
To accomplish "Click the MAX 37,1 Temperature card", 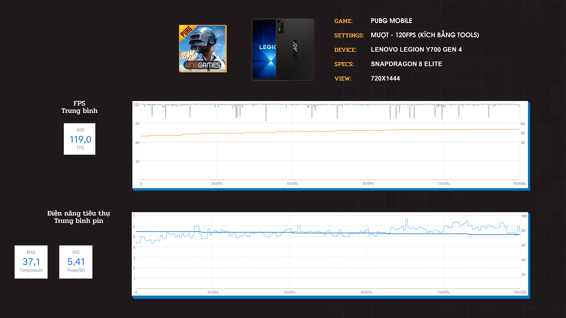I will 31,262.
